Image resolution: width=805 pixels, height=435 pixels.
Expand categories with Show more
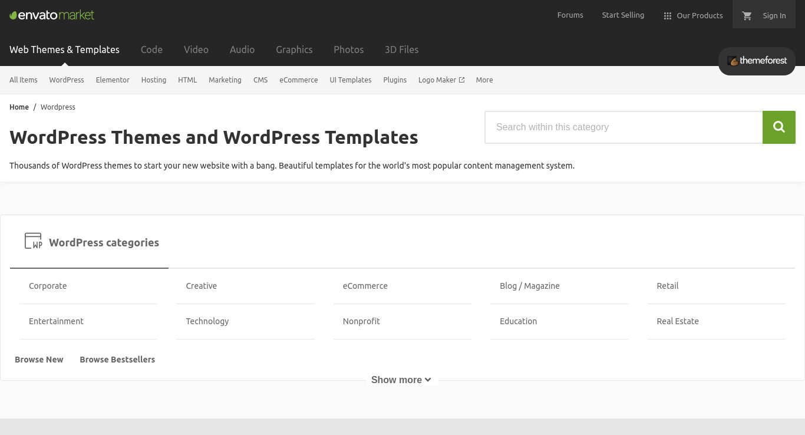coord(401,380)
